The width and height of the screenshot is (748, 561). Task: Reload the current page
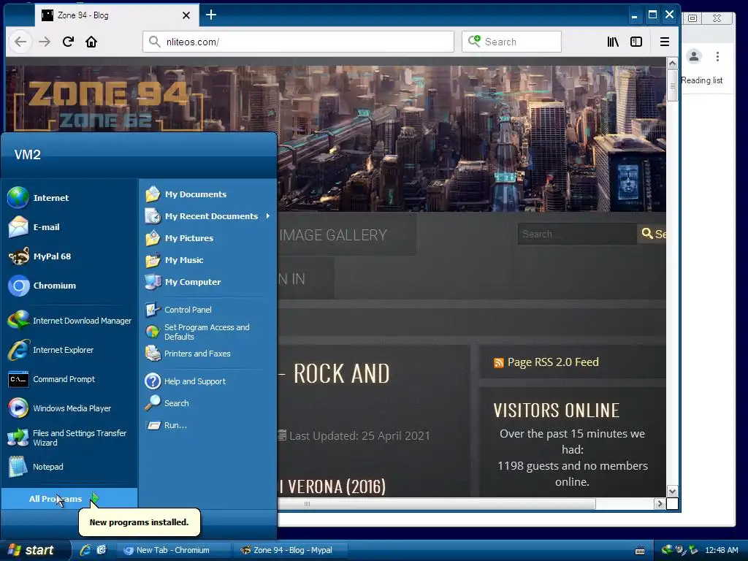coord(68,42)
